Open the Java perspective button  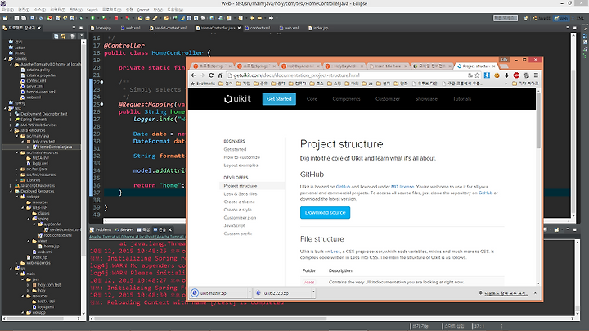pyautogui.click(x=542, y=18)
